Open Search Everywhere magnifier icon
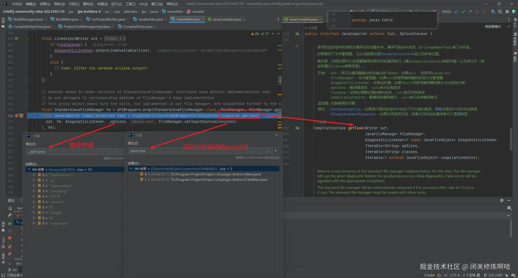Viewport: 518px width, 278px height. coord(500,12)
